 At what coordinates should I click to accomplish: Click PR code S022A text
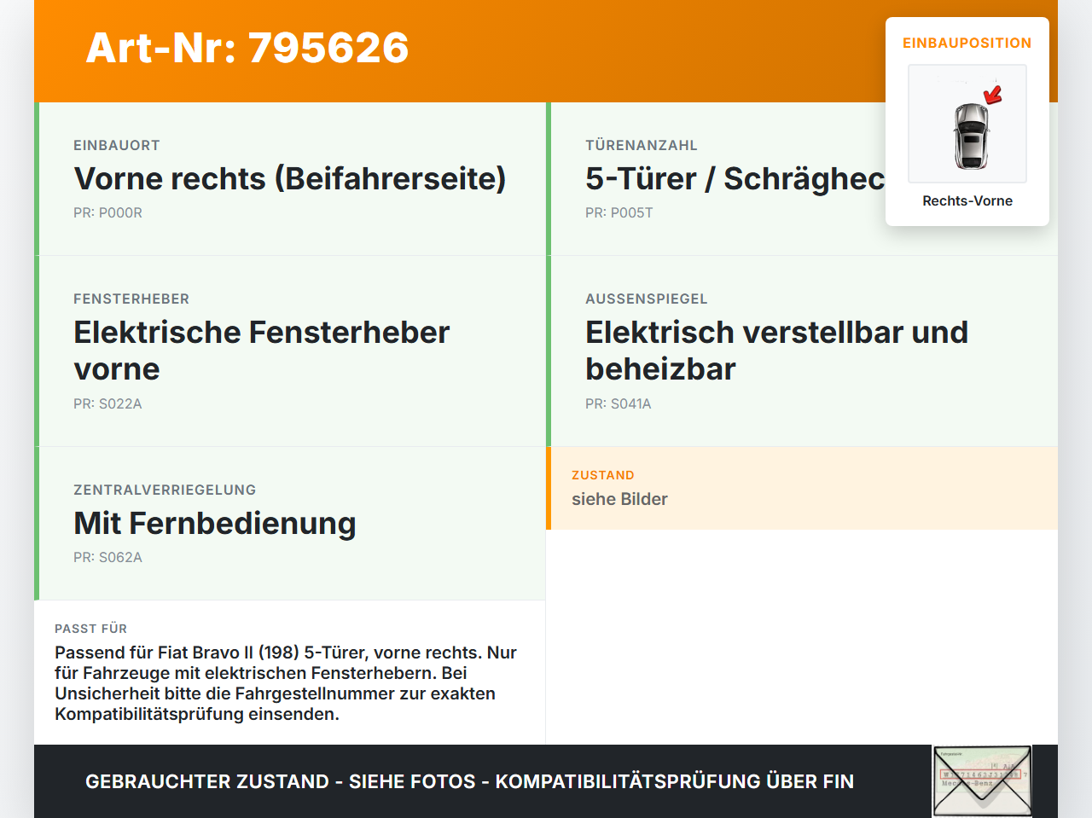click(107, 403)
